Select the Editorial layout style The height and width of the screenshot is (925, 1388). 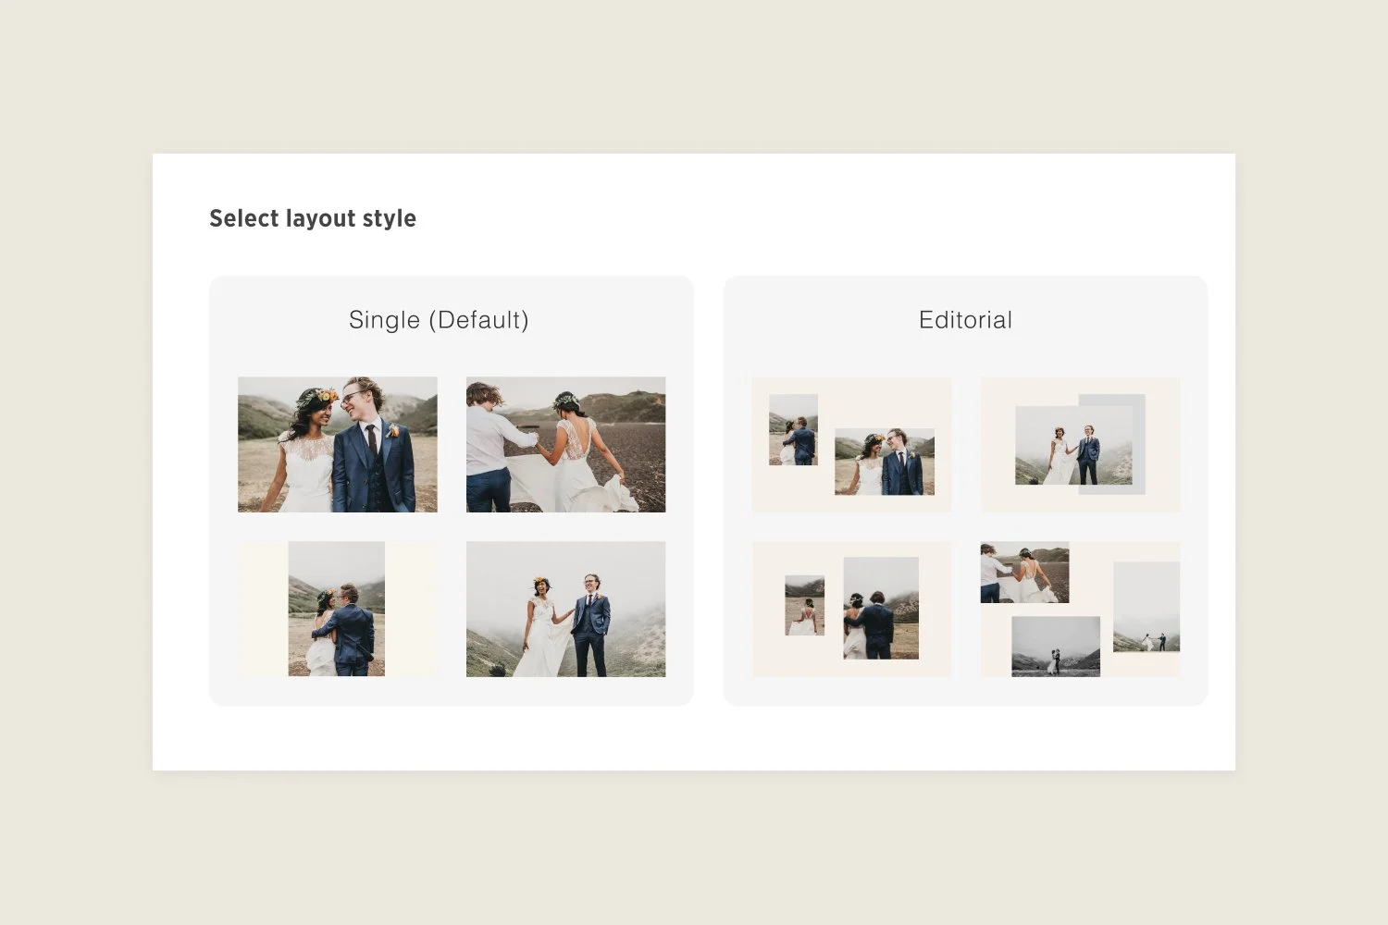[x=966, y=490]
